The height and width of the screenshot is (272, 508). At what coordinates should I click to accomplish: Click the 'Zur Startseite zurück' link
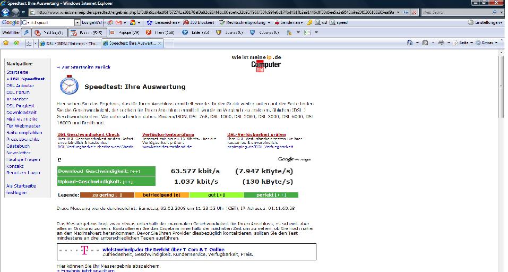(x=84, y=67)
